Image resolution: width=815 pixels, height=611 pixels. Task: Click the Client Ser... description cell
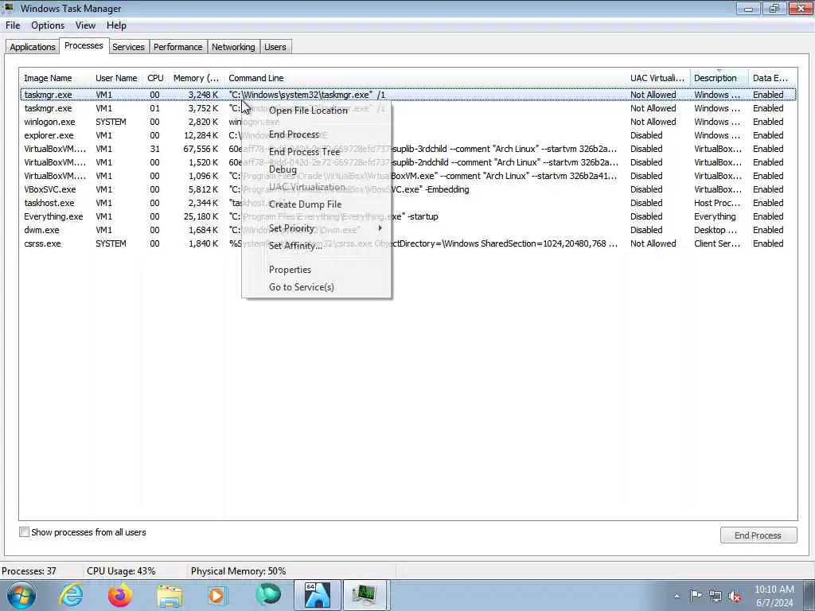[x=717, y=243]
